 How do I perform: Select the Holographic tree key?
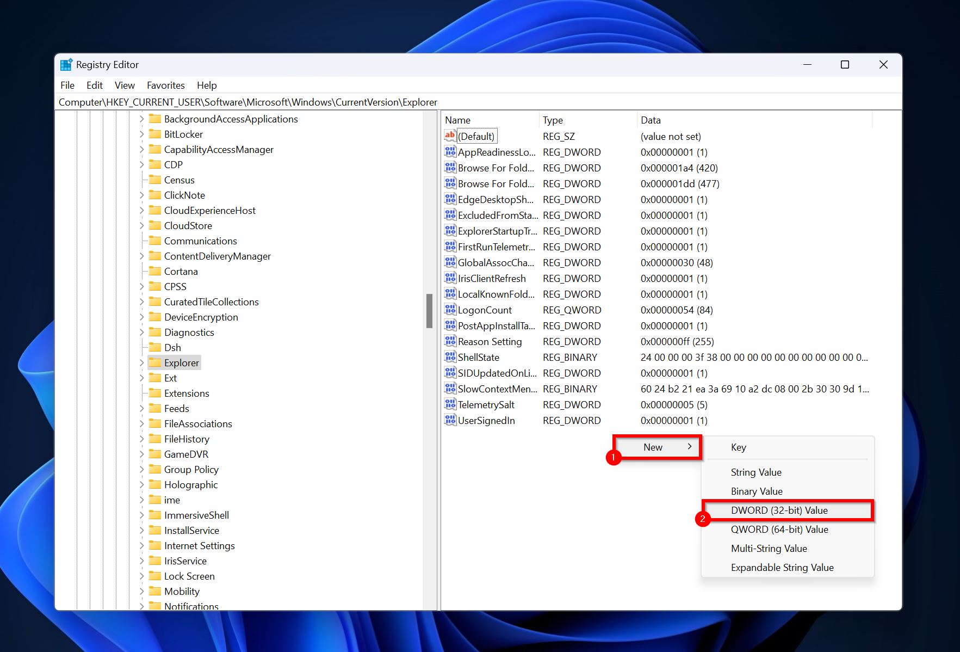191,484
